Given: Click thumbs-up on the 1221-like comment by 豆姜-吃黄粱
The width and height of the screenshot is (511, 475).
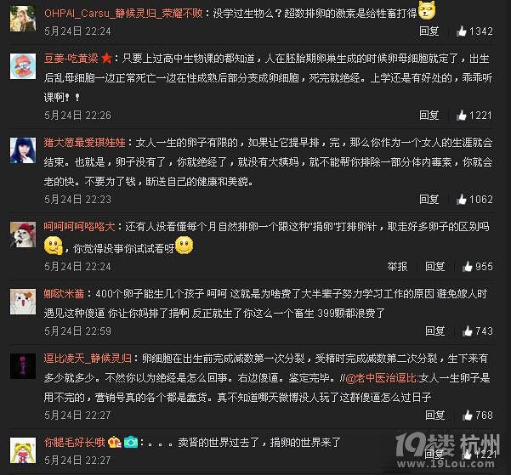Looking at the screenshot, I should [x=462, y=116].
